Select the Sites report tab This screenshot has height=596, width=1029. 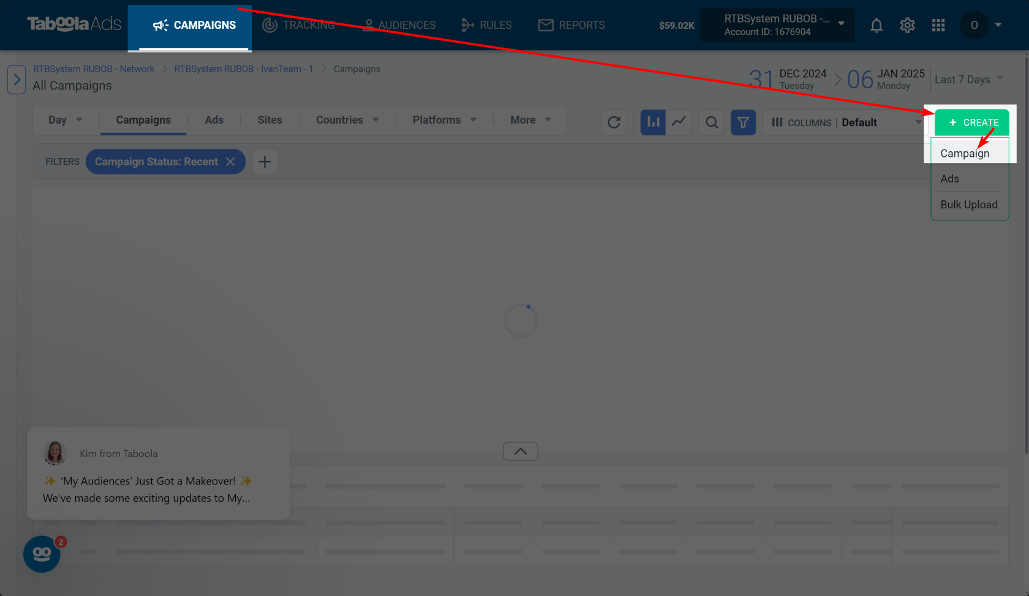(x=269, y=120)
